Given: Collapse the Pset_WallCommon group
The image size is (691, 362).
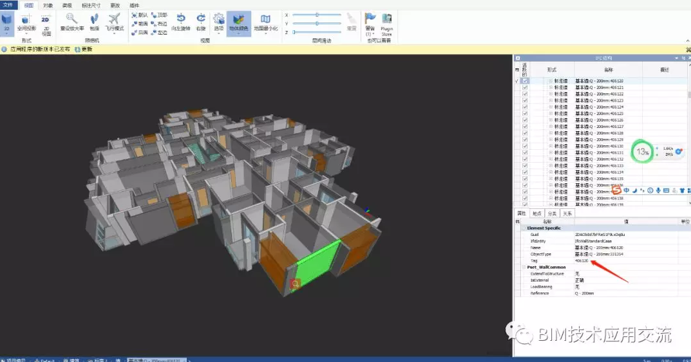Looking at the screenshot, I should [524, 267].
